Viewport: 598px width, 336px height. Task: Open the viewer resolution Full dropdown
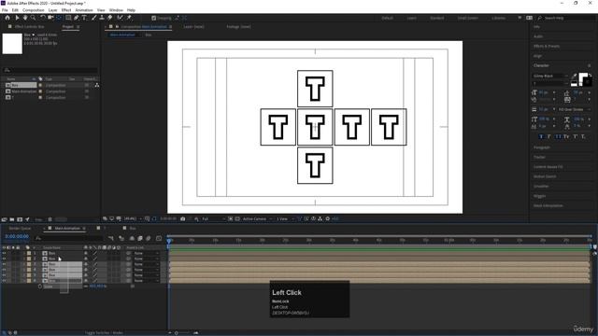[213, 218]
